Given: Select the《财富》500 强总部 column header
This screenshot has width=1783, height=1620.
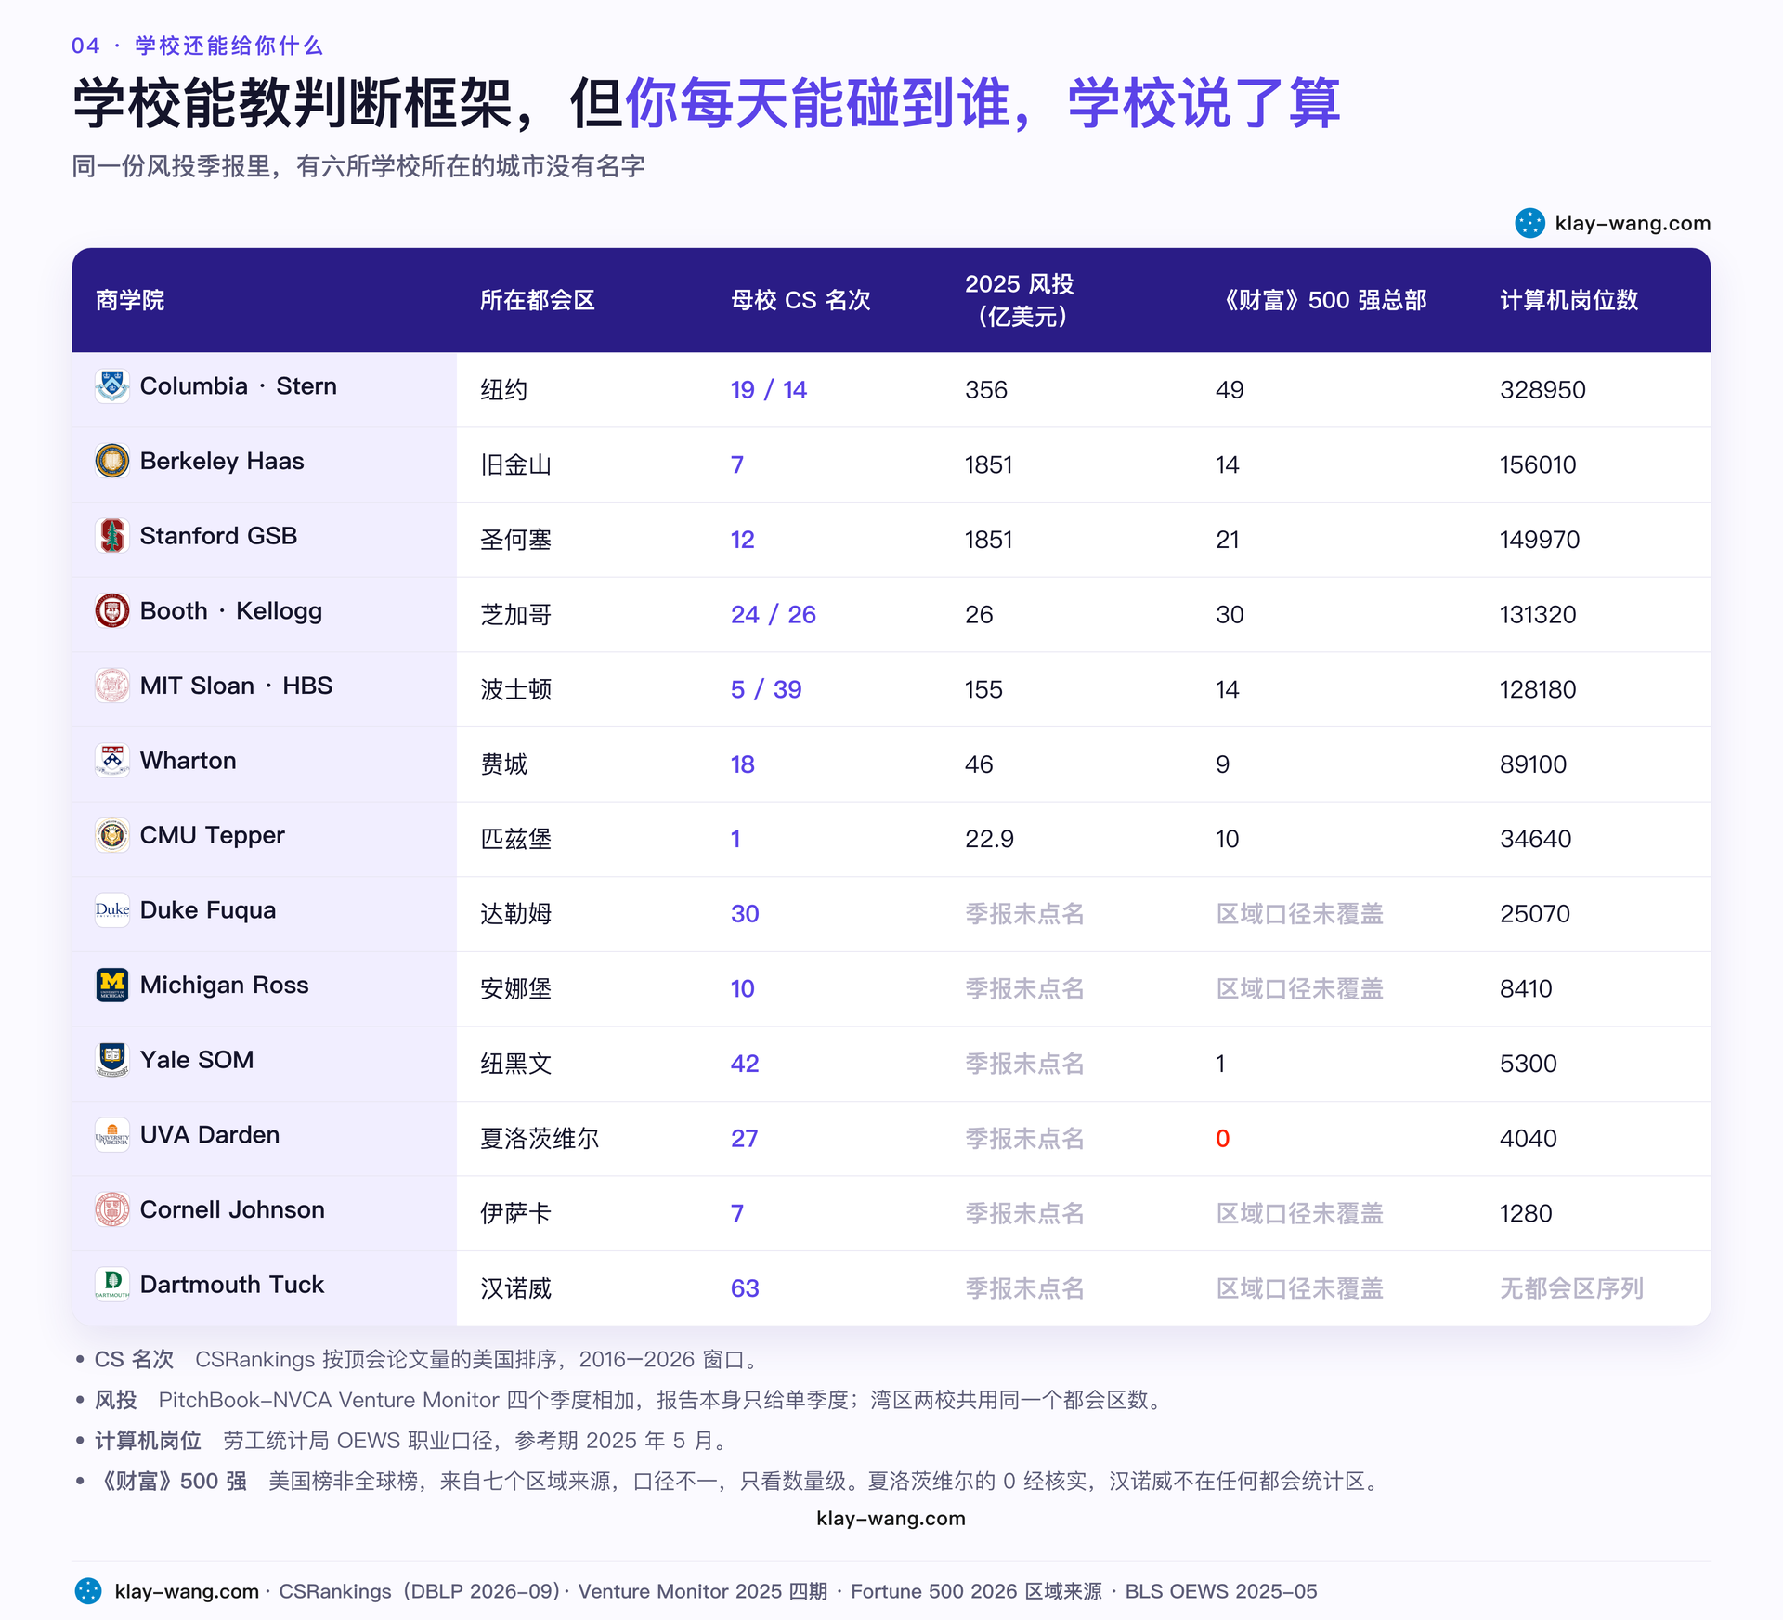Looking at the screenshot, I should (1321, 300).
